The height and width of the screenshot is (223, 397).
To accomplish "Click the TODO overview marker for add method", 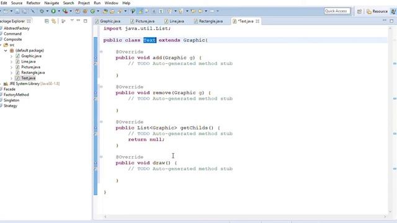I will tap(395, 63).
